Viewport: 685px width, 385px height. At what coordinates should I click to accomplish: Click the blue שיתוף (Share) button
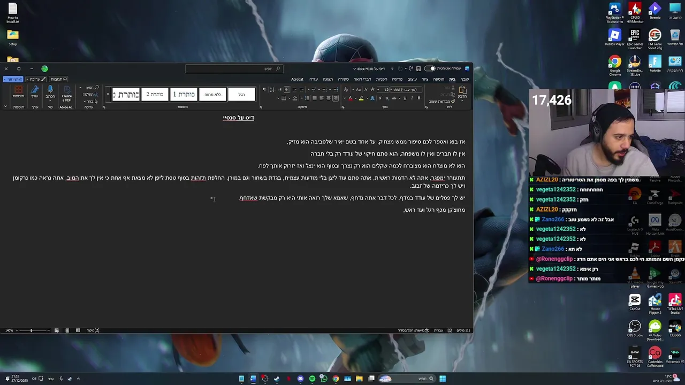click(13, 79)
